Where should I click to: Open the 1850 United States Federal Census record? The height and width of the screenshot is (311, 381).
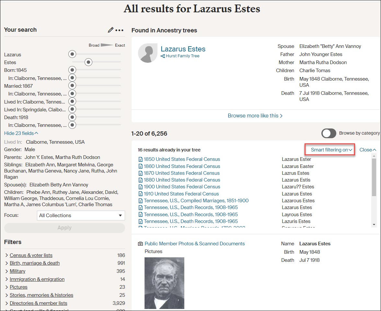pyautogui.click(x=182, y=159)
